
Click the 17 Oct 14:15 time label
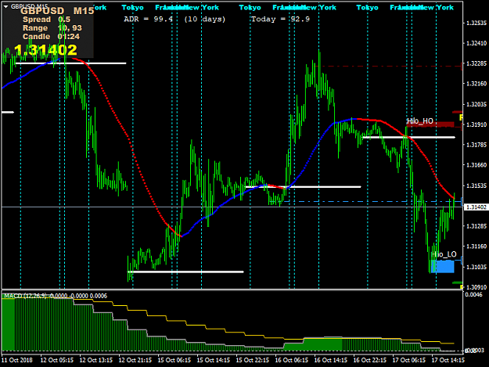[x=448, y=360]
